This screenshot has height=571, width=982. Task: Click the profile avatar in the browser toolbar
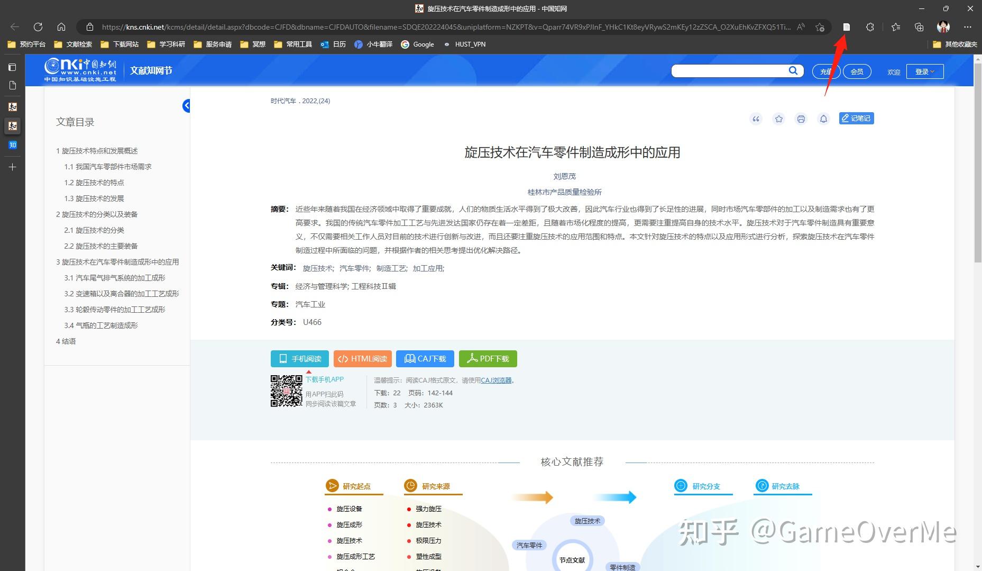click(943, 26)
